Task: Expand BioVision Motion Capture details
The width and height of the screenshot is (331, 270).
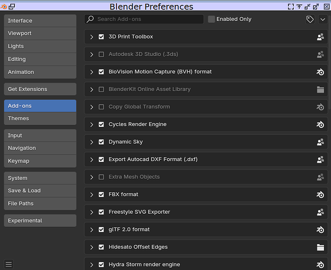Action: [x=92, y=72]
